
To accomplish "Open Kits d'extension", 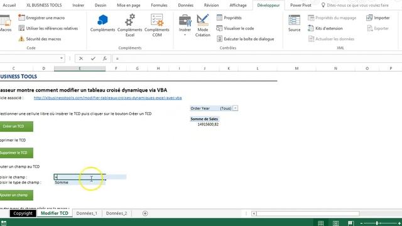I will (325, 28).
